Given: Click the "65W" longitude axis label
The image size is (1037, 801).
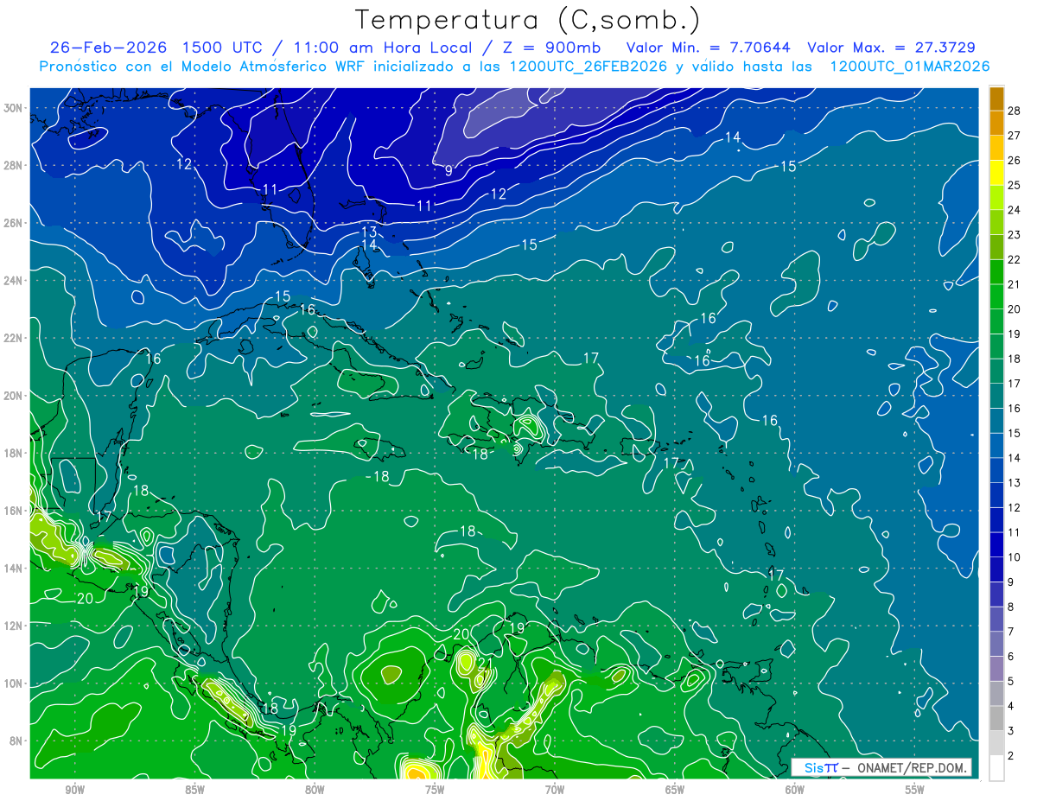Looking at the screenshot, I should click(675, 790).
